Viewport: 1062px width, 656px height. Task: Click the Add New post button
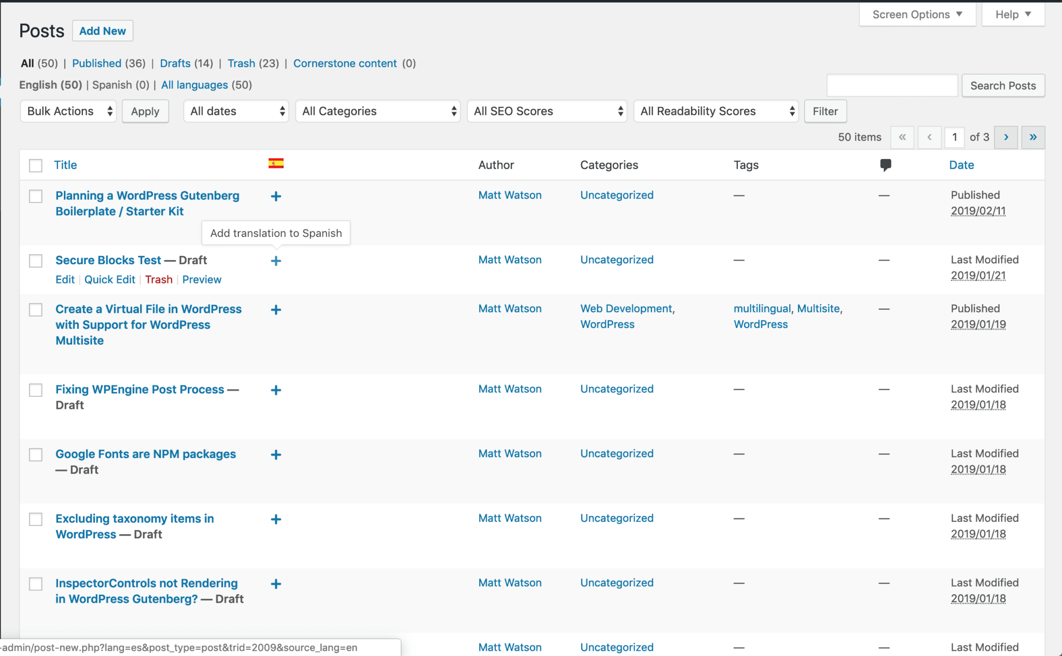(103, 31)
